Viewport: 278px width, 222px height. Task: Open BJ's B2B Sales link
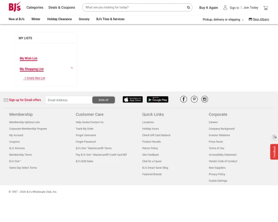pyautogui.click(x=84, y=161)
